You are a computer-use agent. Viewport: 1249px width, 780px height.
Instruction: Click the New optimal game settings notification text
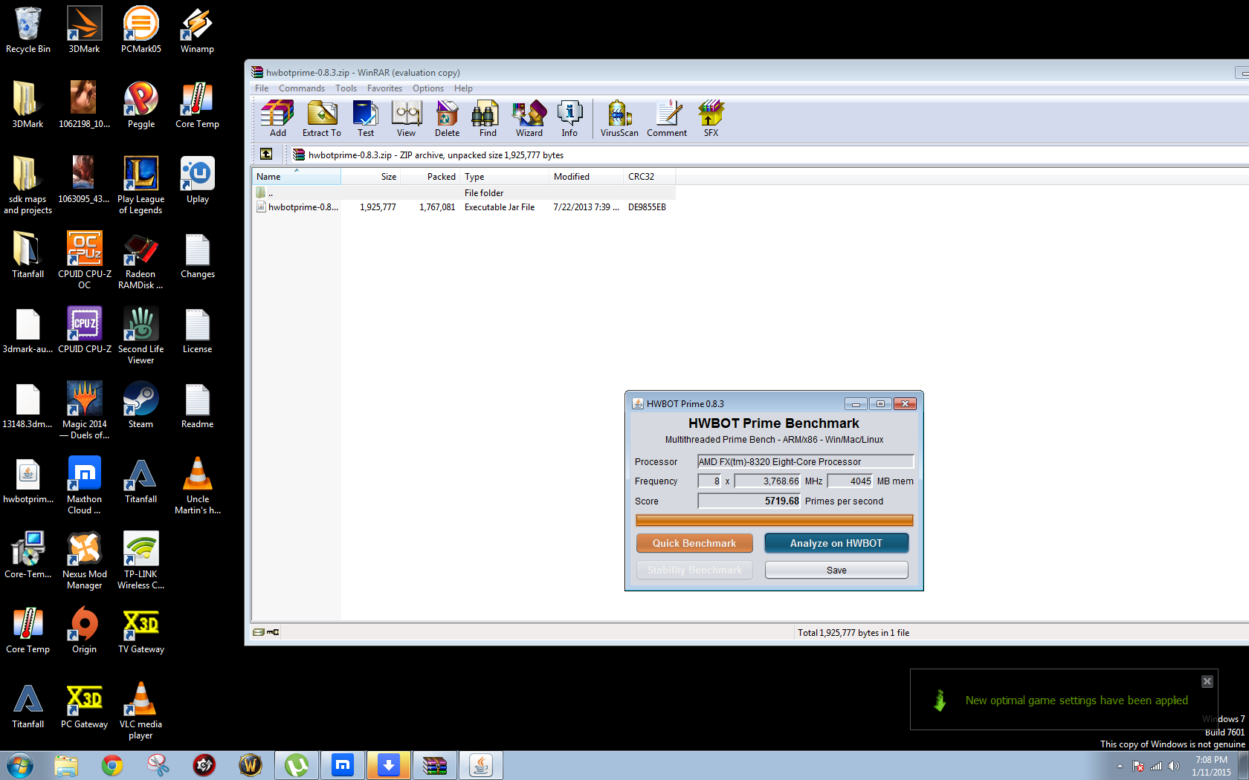pos(1077,701)
